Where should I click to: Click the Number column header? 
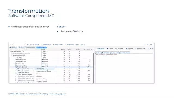coord(78,50)
